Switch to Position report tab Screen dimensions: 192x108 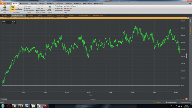click(x=49, y=15)
